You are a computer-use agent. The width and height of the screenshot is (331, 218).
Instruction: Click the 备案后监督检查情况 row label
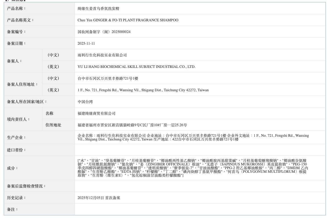point(26,186)
